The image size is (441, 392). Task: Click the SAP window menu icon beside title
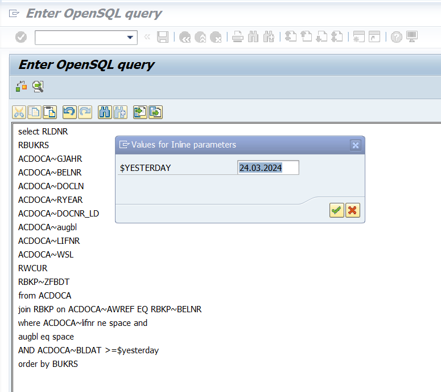[14, 14]
